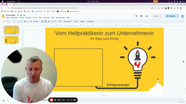Viewport: 186px width, 104px height.
Task: Click the print icon in the toolbar
Action: [x=25, y=21]
